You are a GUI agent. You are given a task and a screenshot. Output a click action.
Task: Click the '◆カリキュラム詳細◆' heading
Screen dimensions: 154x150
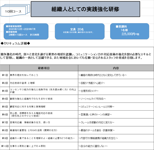tap(15, 43)
